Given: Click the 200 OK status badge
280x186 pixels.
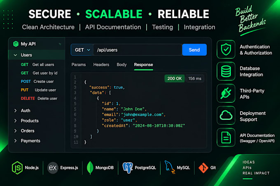Looking at the screenshot, I should 175,78.
